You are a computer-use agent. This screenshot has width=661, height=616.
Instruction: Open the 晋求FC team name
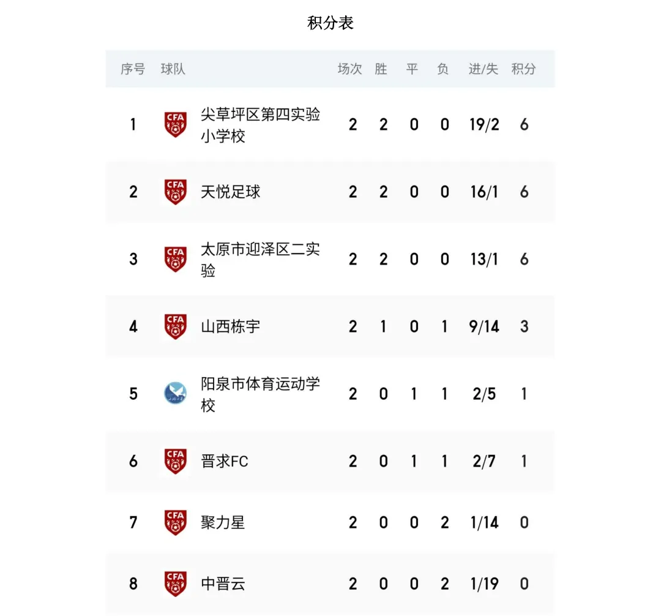point(224,461)
